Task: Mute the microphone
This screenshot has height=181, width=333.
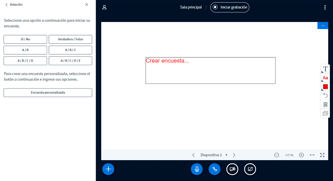Action: coord(197,169)
